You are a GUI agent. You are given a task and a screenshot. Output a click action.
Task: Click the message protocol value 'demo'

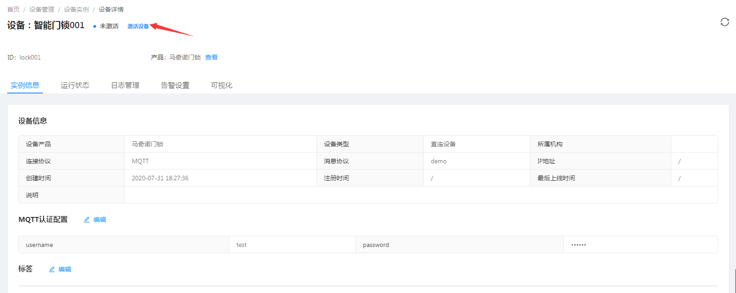438,161
